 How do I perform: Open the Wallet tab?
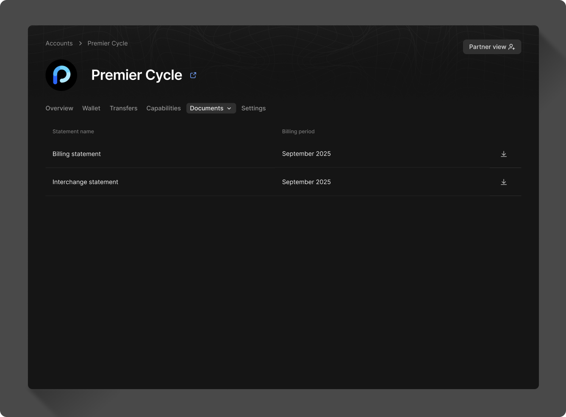[91, 108]
